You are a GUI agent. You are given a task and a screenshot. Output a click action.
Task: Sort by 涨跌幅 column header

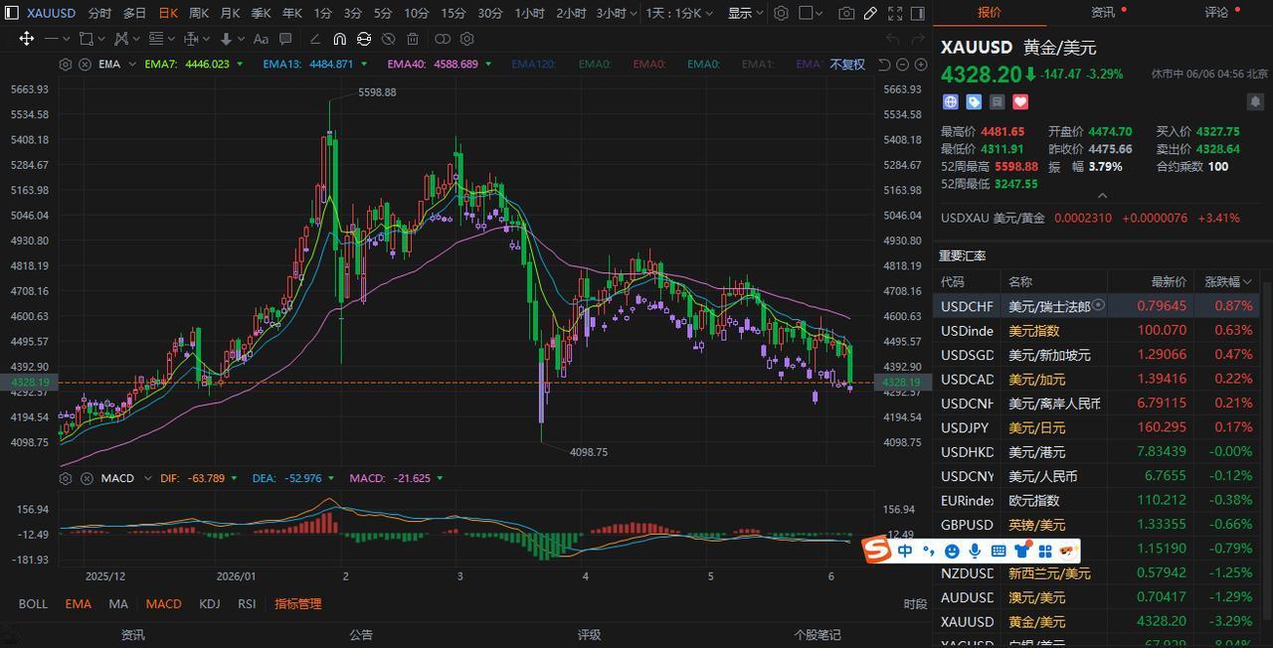coord(1227,281)
